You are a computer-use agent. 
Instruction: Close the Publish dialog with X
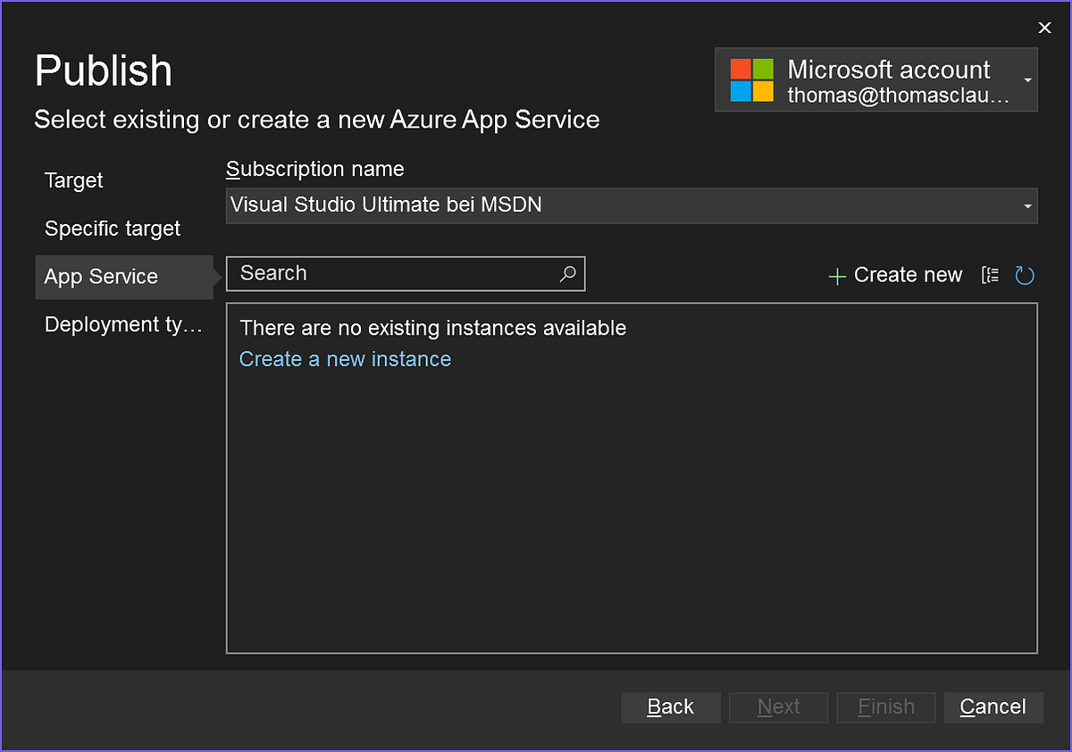point(1044,28)
